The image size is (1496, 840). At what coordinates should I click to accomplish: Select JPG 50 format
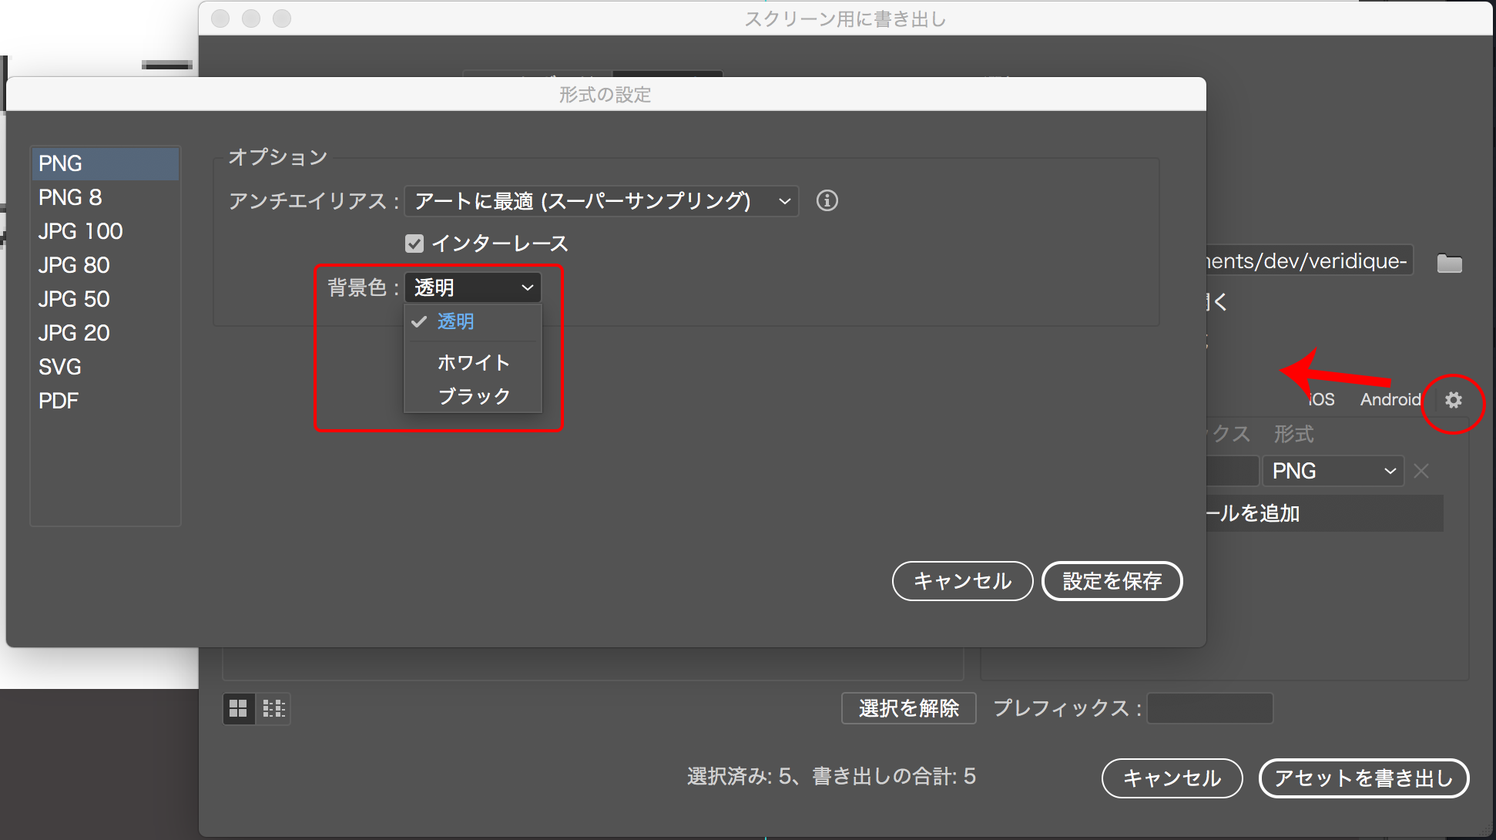pyautogui.click(x=106, y=299)
